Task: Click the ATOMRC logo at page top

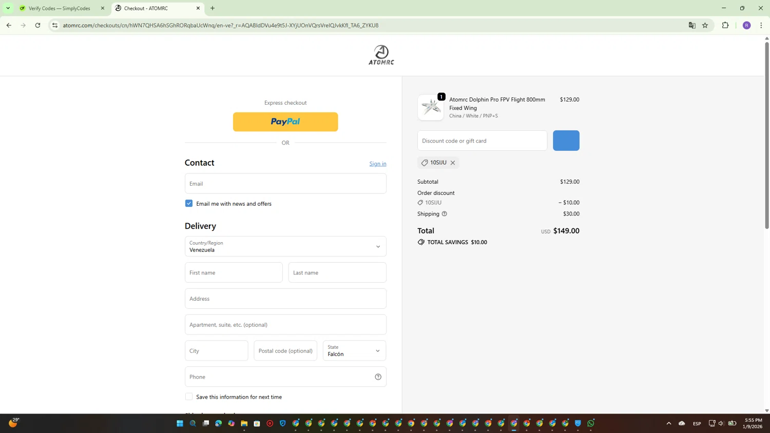Action: tap(381, 55)
